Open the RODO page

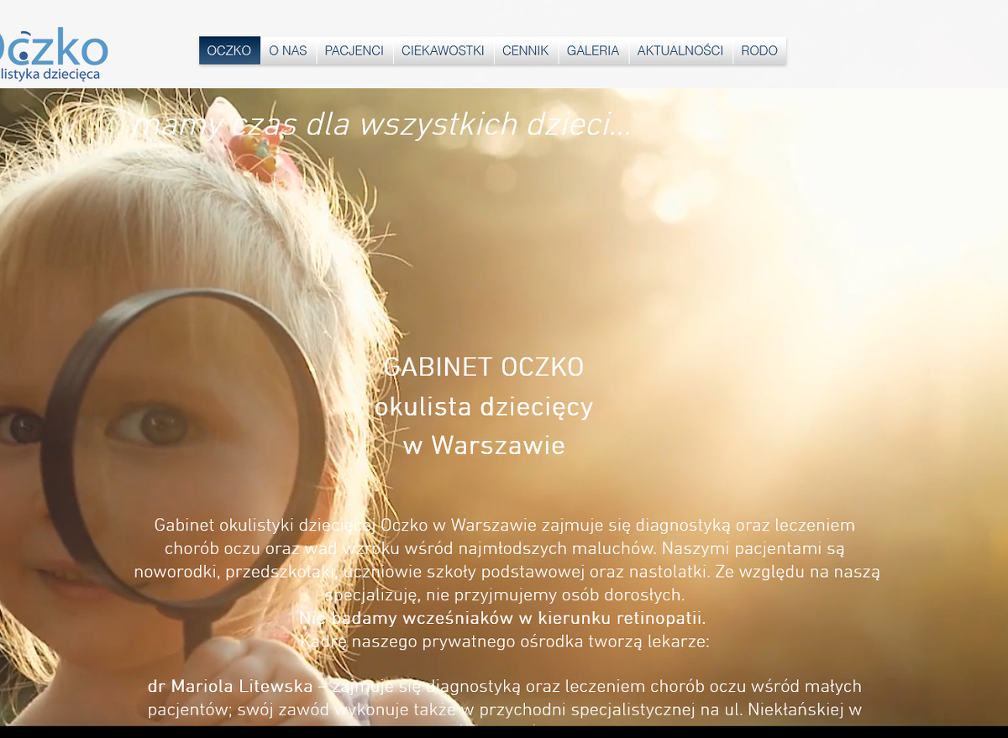[x=759, y=50]
